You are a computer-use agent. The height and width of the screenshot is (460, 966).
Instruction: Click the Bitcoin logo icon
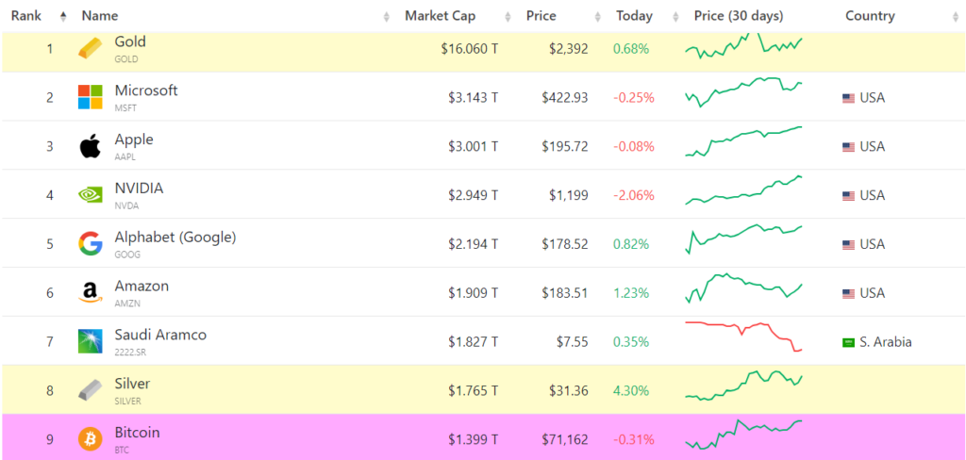(91, 439)
